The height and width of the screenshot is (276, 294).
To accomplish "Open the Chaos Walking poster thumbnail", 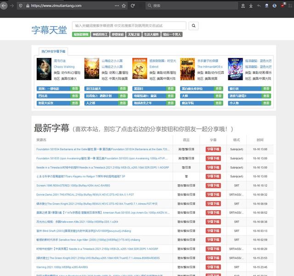I will click(44, 69).
